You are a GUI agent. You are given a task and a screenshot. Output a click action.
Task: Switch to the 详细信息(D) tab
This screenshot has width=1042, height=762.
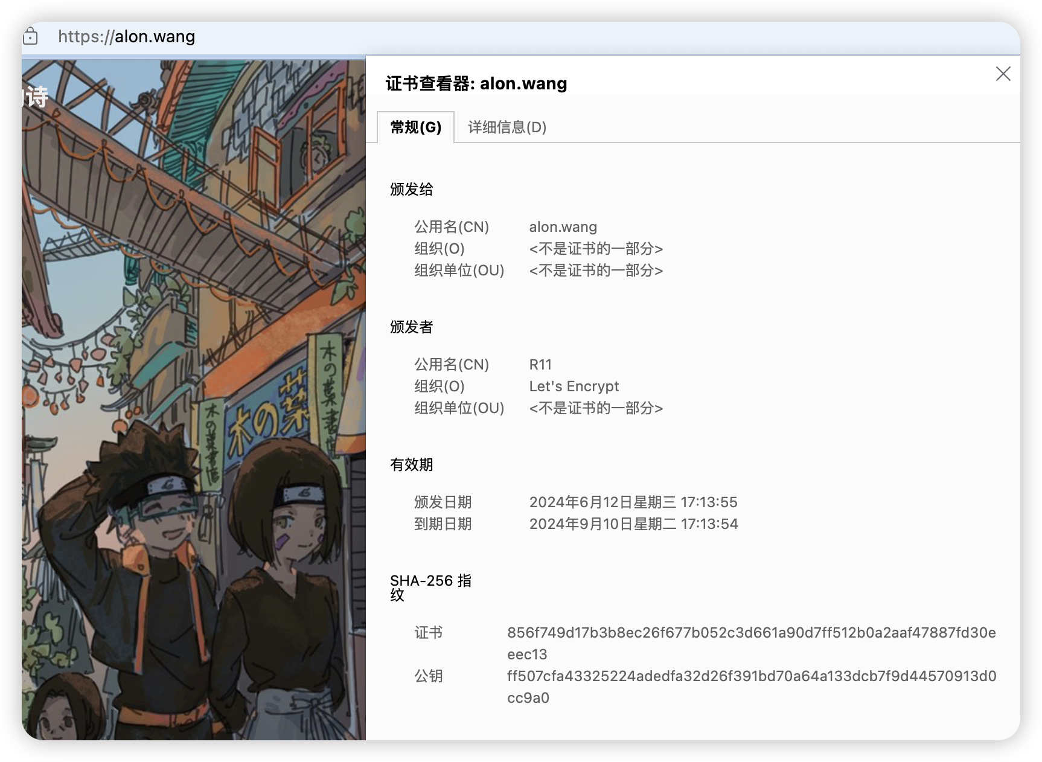[x=507, y=127]
